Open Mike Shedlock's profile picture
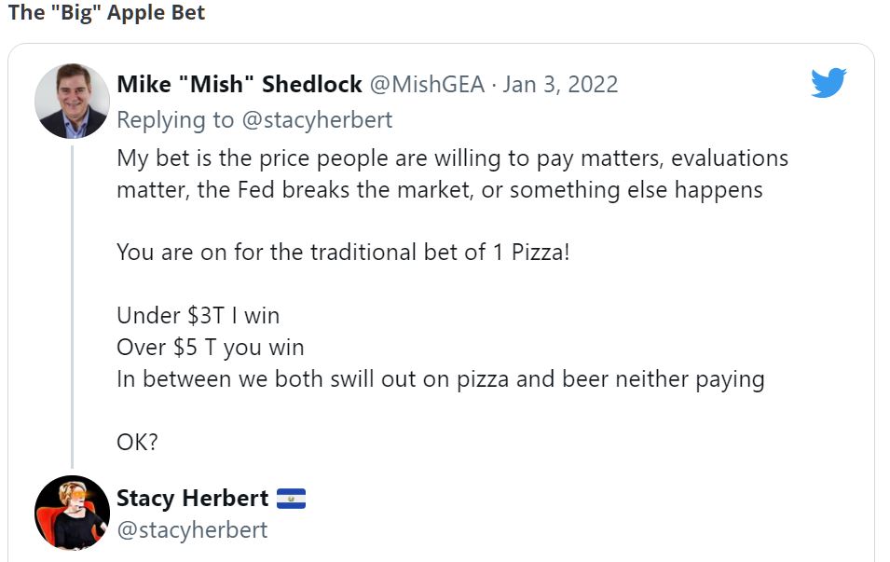This screenshot has width=890, height=562. coord(72,101)
